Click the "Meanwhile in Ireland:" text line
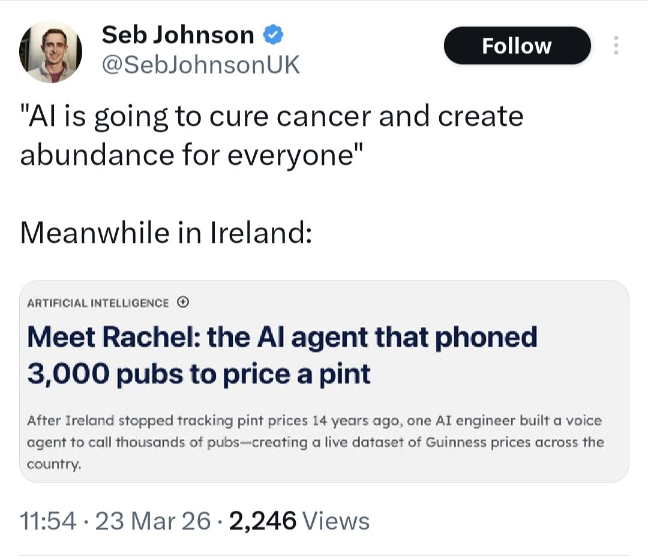Image resolution: width=648 pixels, height=557 pixels. (x=166, y=232)
